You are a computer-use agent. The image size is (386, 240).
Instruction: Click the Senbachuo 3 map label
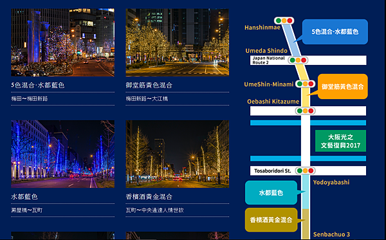[x=331, y=234]
